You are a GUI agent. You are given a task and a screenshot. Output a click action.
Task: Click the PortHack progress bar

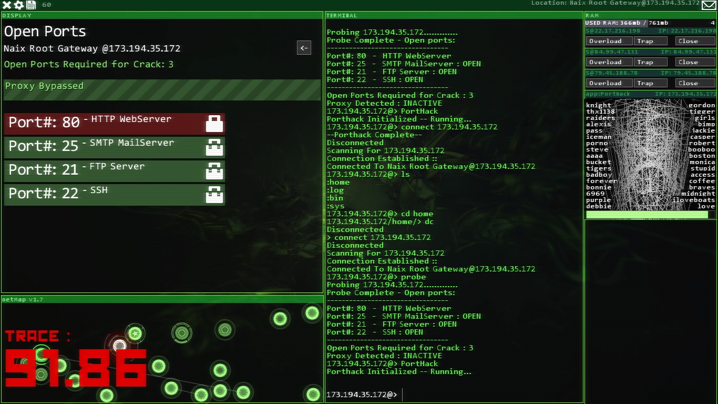coord(651,215)
